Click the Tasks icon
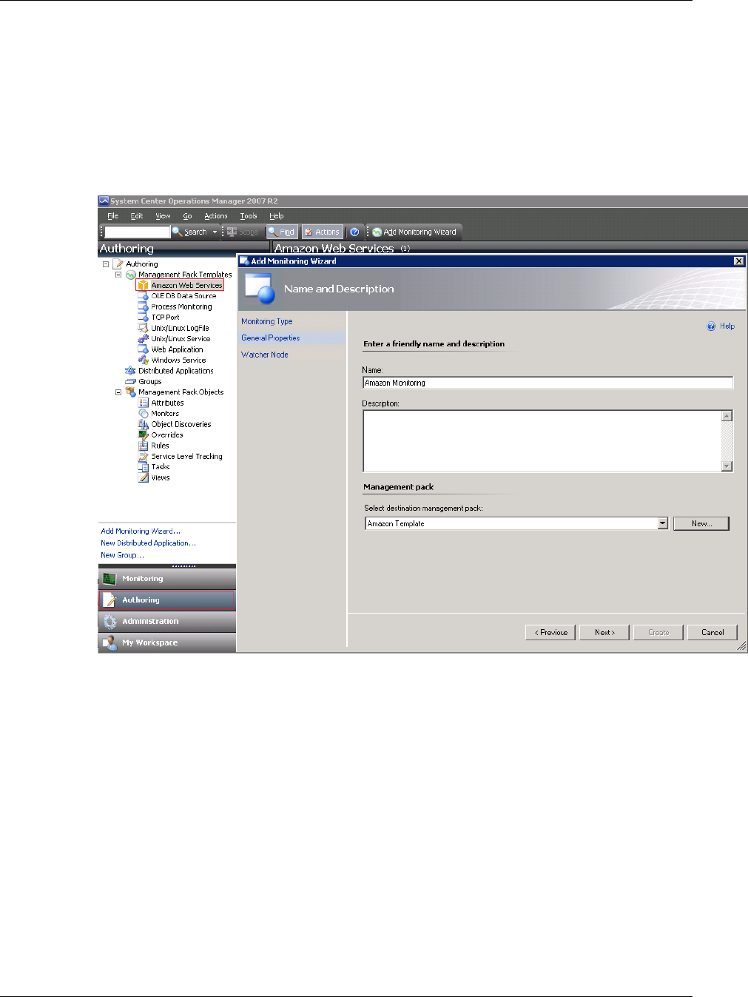 click(144, 467)
